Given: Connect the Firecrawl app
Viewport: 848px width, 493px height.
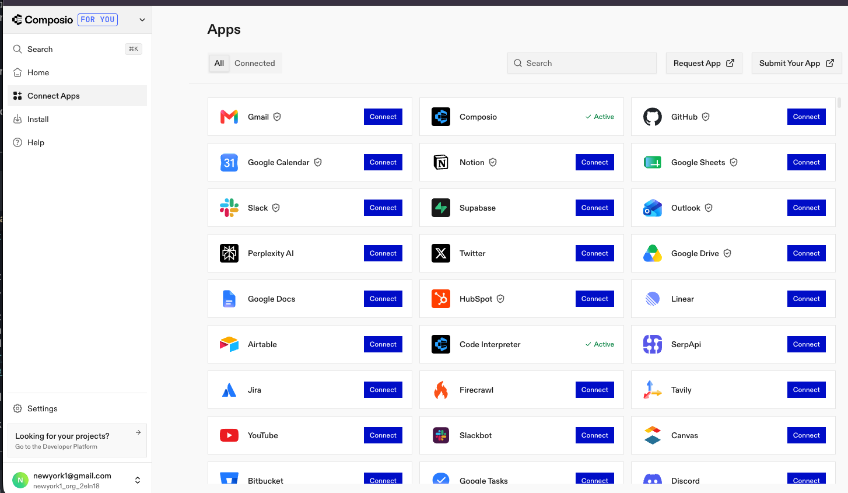Looking at the screenshot, I should [x=595, y=390].
